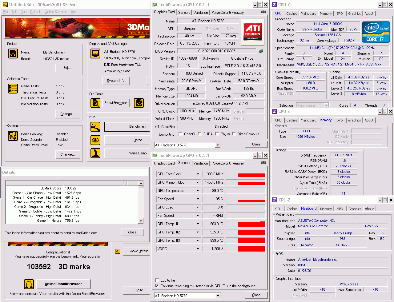Click the Game Demo joystick icon
The image size is (394, 302).
coord(95,153)
